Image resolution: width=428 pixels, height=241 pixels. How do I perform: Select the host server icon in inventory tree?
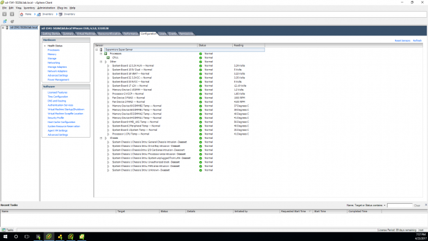click(7, 28)
